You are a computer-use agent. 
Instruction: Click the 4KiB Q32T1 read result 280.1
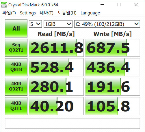point(56,87)
